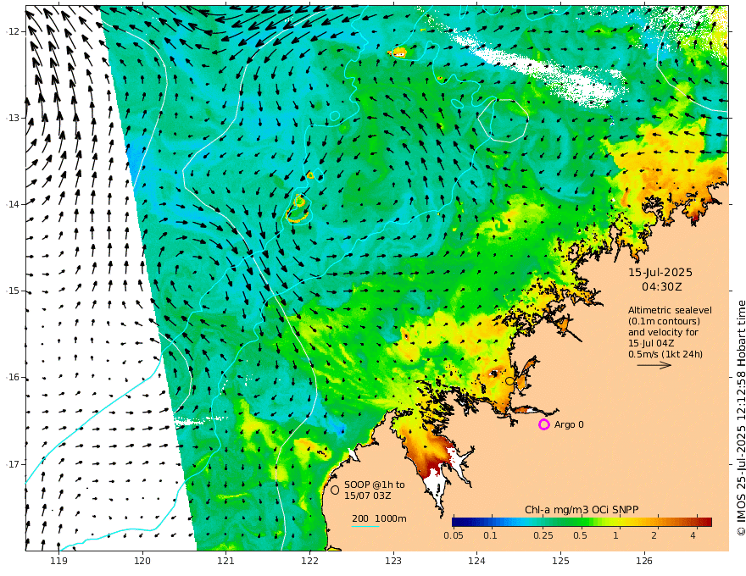Click the IMOS copyright timestamp text
746x576 pixels.
(740, 418)
